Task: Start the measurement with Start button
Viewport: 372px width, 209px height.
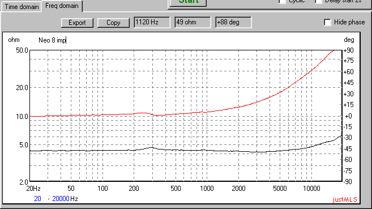Action: 189,2
